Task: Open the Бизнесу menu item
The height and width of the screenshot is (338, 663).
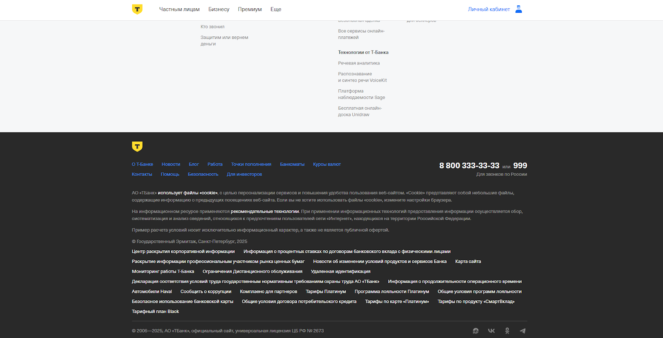Action: 219,9
